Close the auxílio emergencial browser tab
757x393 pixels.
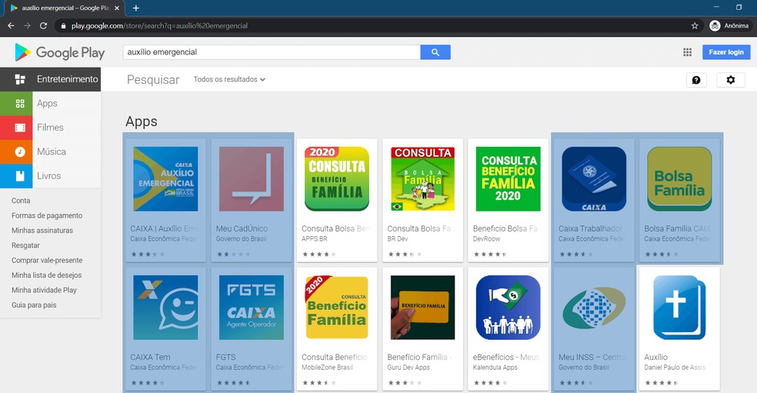[x=117, y=8]
